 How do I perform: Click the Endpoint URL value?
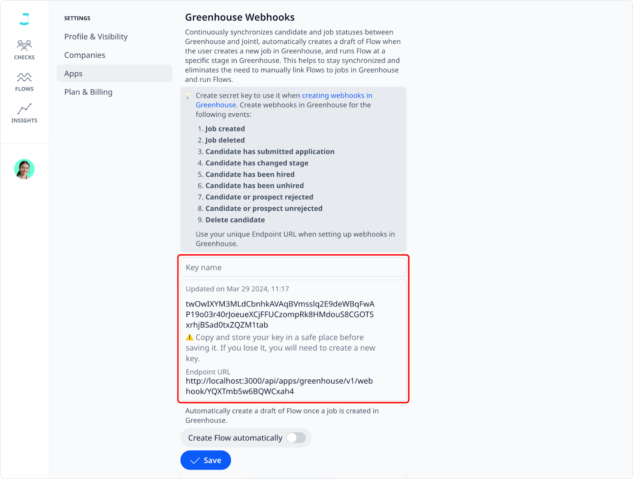coord(279,386)
